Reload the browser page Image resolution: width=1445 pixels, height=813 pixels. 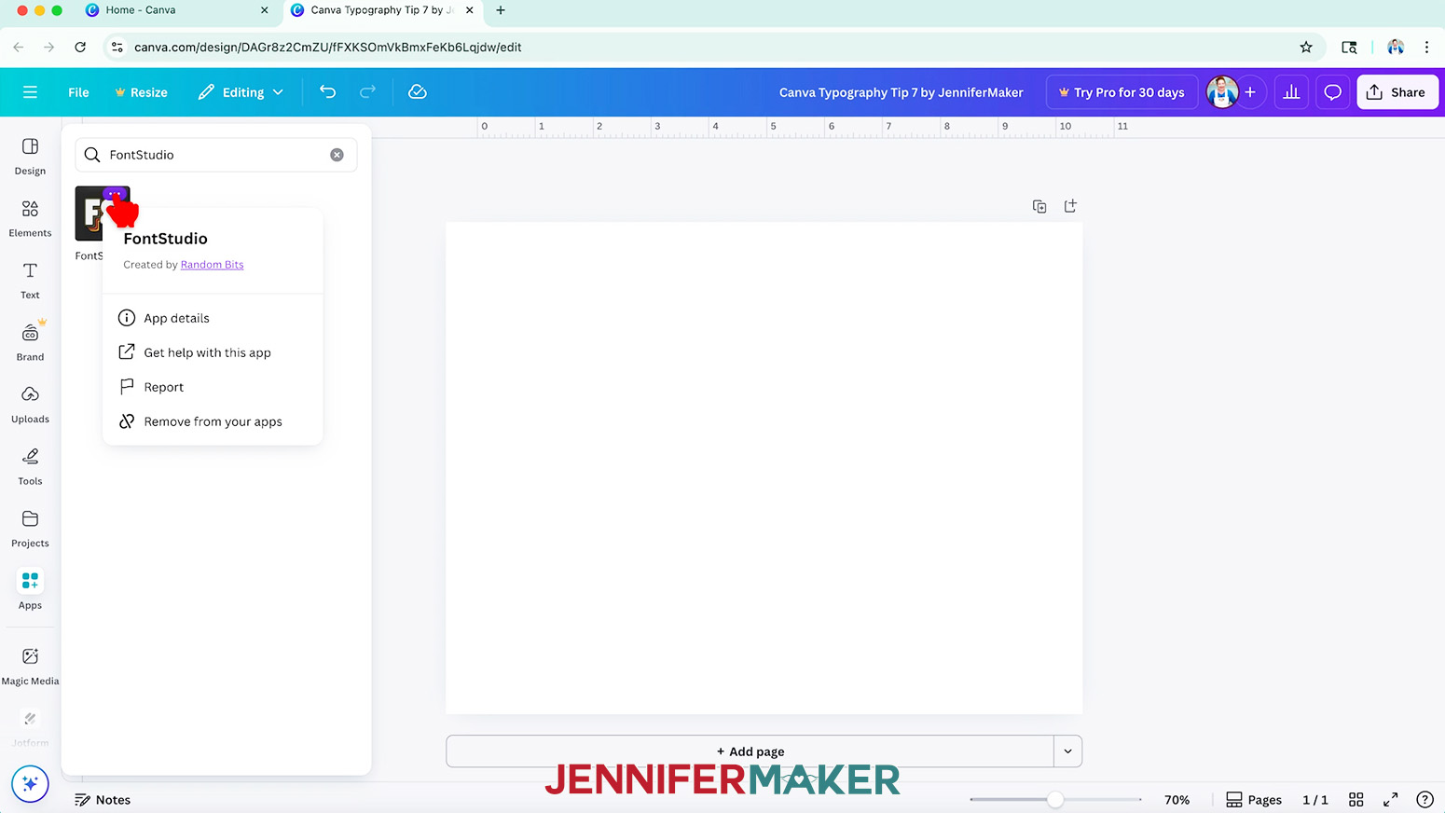[80, 47]
